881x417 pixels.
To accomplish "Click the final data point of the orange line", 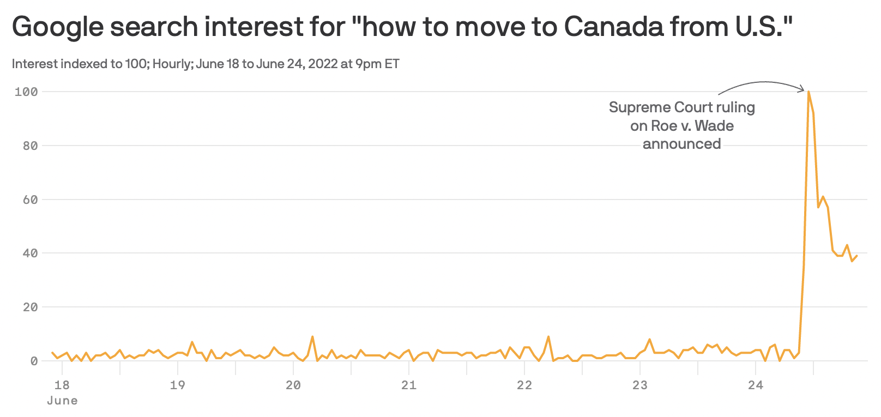I will 857,256.
